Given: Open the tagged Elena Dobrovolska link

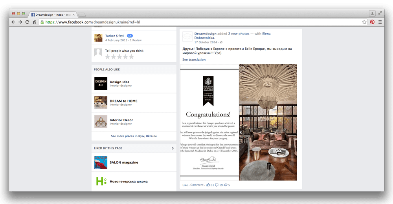Looking at the screenshot, I should (x=232, y=36).
